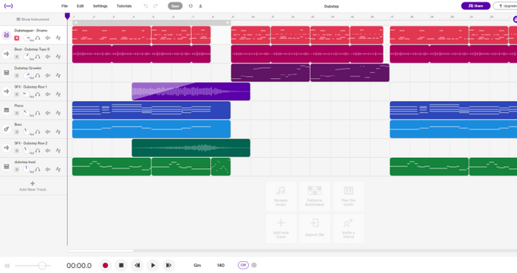517x273 pixels.
Task: Expand the Show Instrument panel
Action: [32, 19]
